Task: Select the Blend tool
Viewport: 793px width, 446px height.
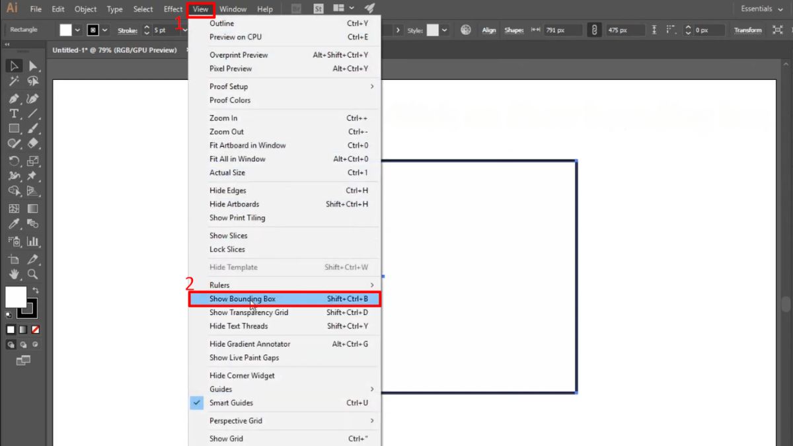Action: click(32, 225)
